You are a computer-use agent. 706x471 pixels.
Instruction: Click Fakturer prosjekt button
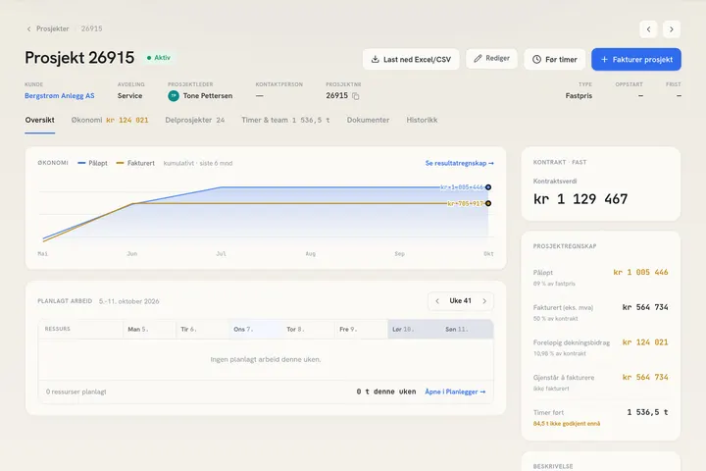[x=636, y=60]
